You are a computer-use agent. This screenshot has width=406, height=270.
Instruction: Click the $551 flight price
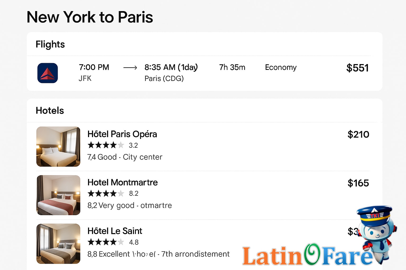[358, 68]
